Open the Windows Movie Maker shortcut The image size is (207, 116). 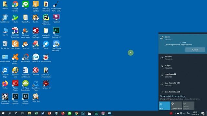[x=26, y=33]
